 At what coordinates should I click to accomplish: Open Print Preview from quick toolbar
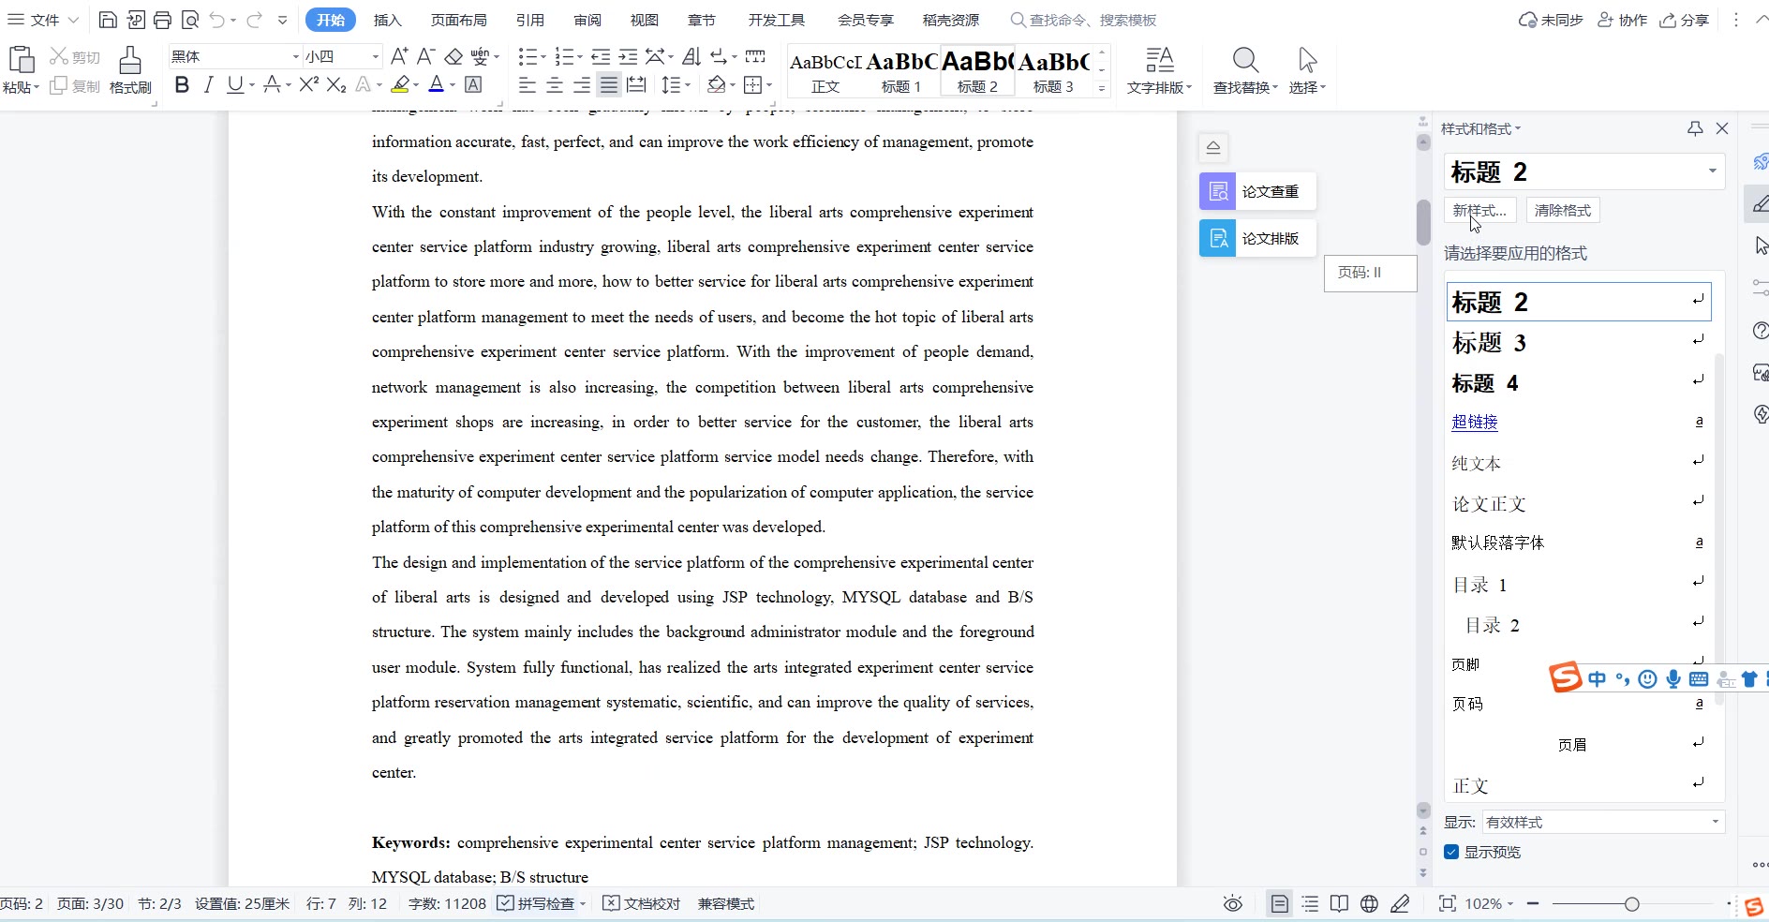coord(190,20)
